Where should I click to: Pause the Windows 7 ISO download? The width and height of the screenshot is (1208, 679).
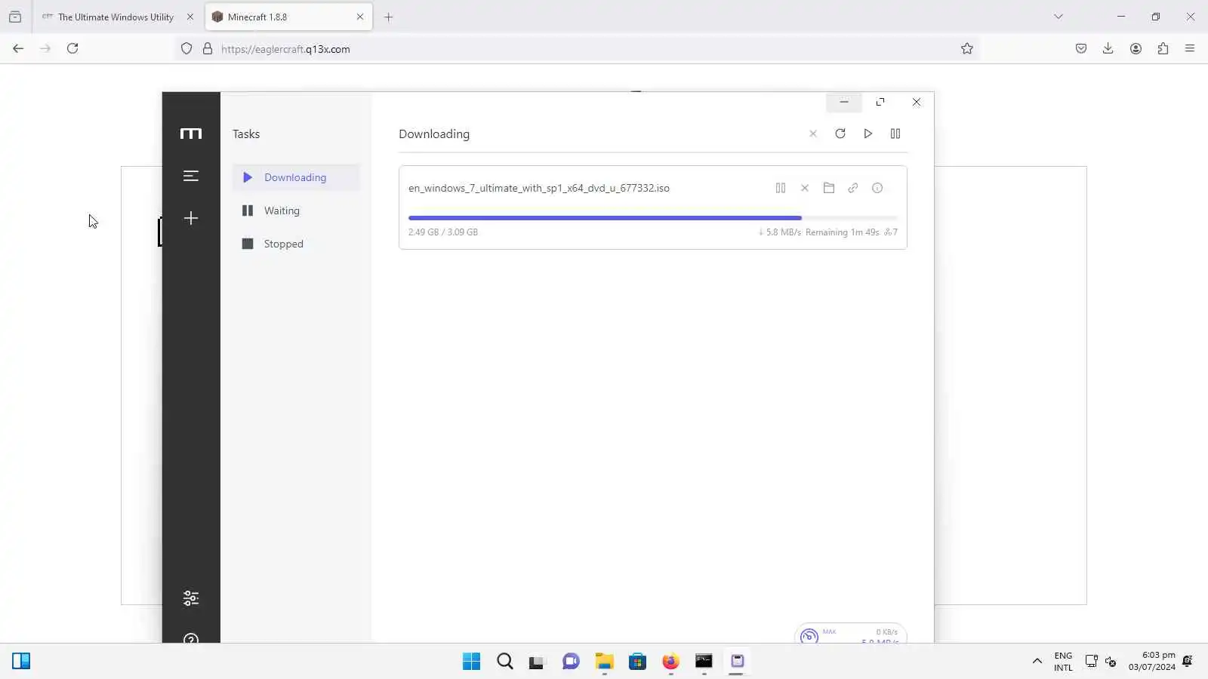tap(781, 188)
